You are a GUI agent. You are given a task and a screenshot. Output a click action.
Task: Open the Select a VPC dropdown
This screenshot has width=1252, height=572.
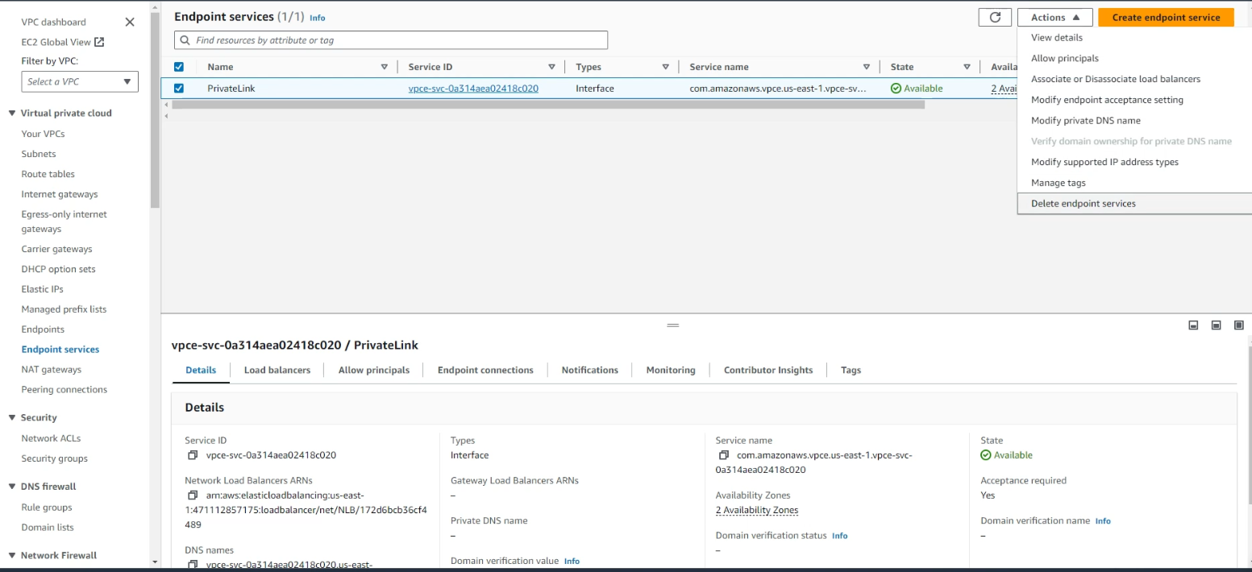[80, 81]
